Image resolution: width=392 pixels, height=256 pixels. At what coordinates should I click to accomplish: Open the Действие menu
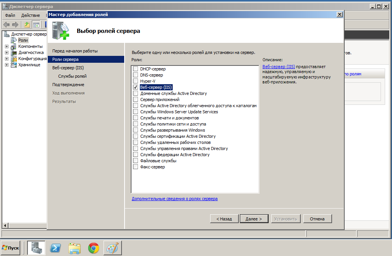click(31, 15)
